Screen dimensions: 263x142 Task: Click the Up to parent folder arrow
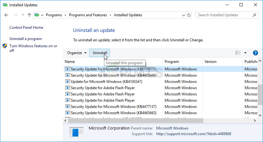[29, 15]
